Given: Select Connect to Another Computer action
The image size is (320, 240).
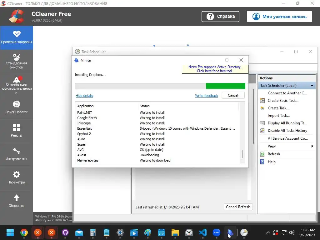Looking at the screenshot, I should (287, 93).
